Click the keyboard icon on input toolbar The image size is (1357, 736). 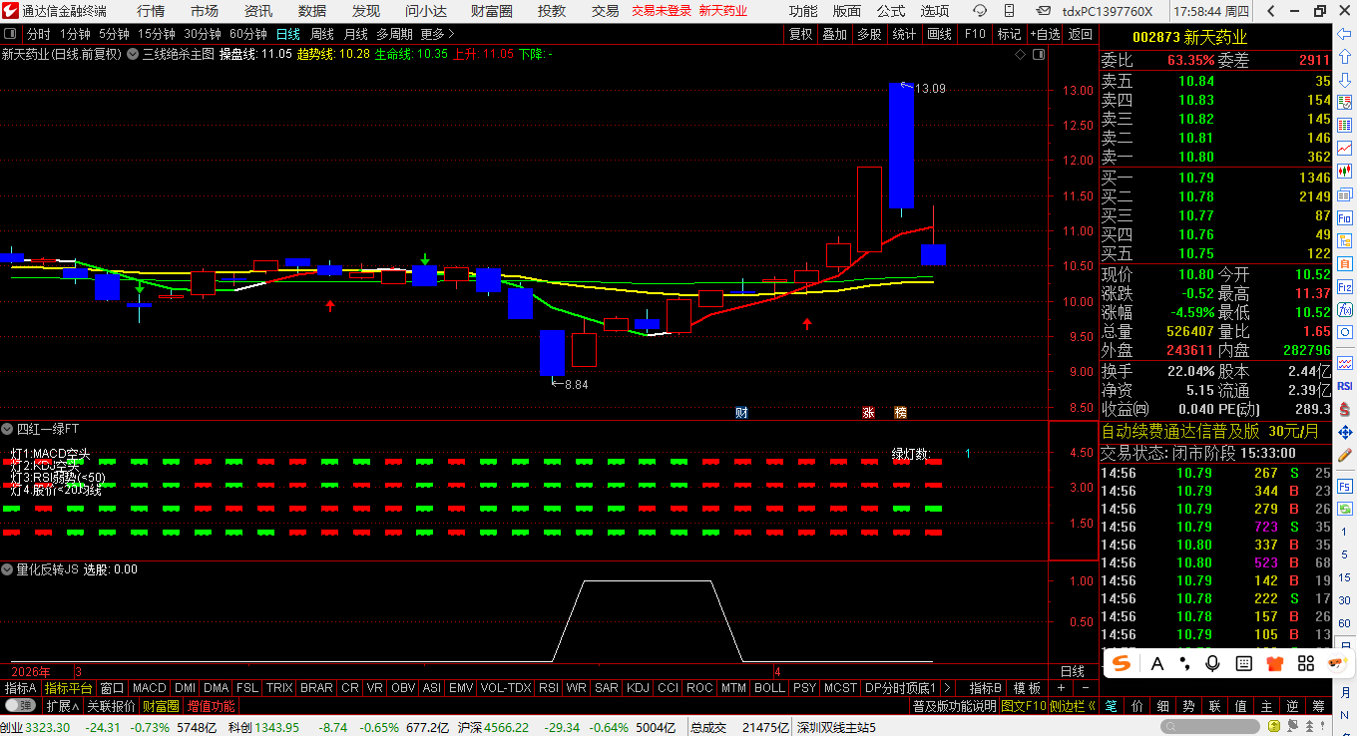click(1244, 663)
